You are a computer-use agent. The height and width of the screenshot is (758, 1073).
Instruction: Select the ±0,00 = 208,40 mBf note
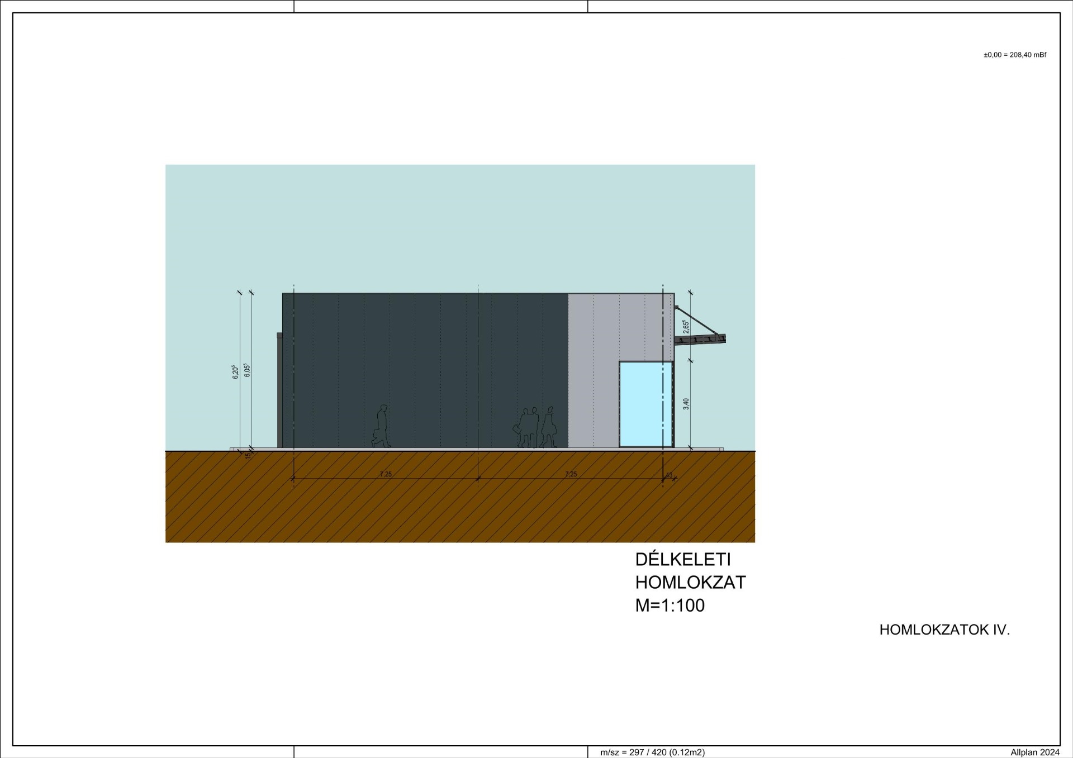1014,55
